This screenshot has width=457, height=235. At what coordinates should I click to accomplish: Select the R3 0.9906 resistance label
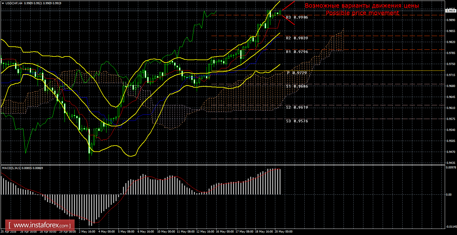(297, 17)
